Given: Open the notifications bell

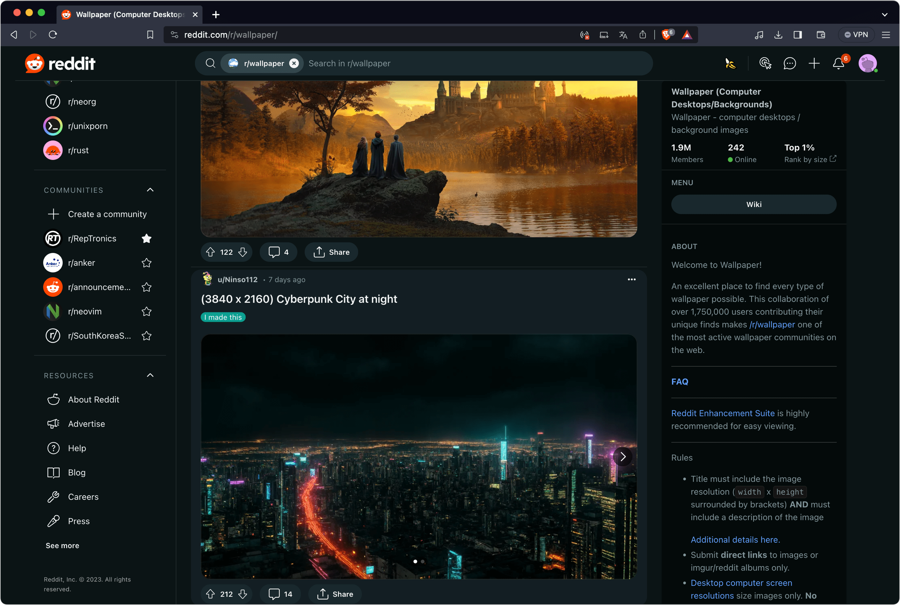Looking at the screenshot, I should pyautogui.click(x=838, y=63).
